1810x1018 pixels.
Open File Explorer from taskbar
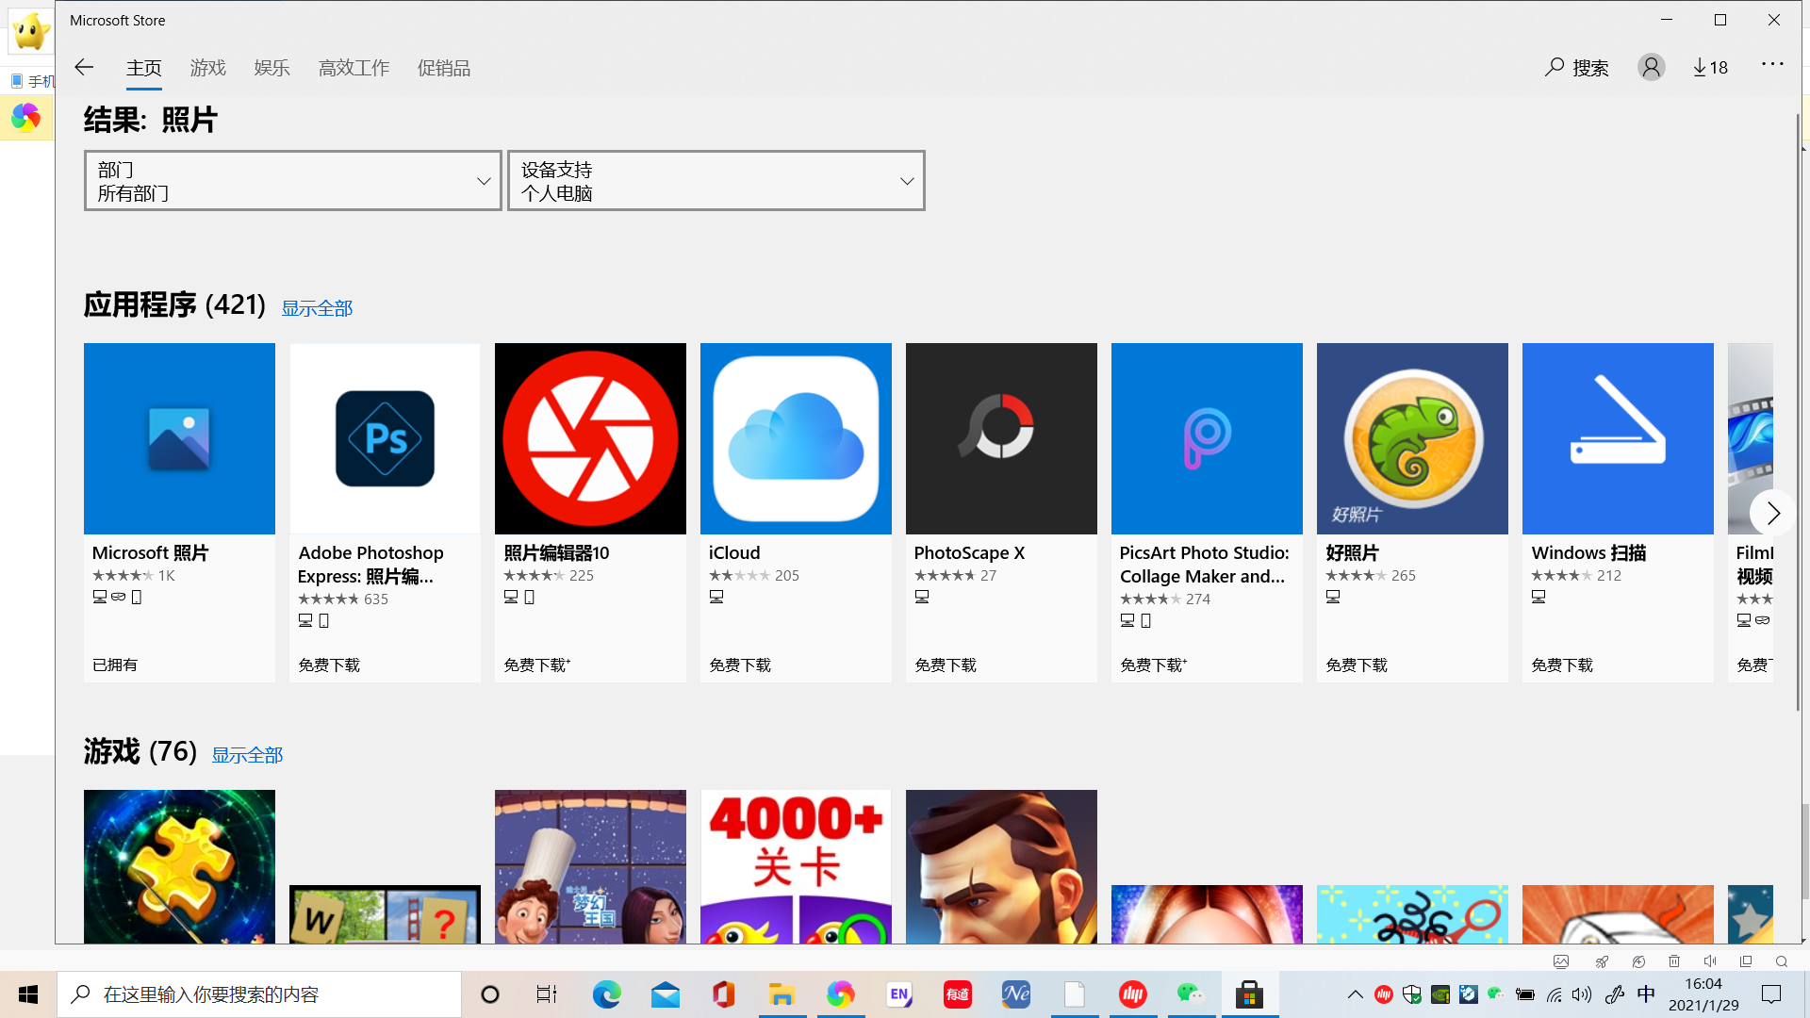pyautogui.click(x=782, y=994)
